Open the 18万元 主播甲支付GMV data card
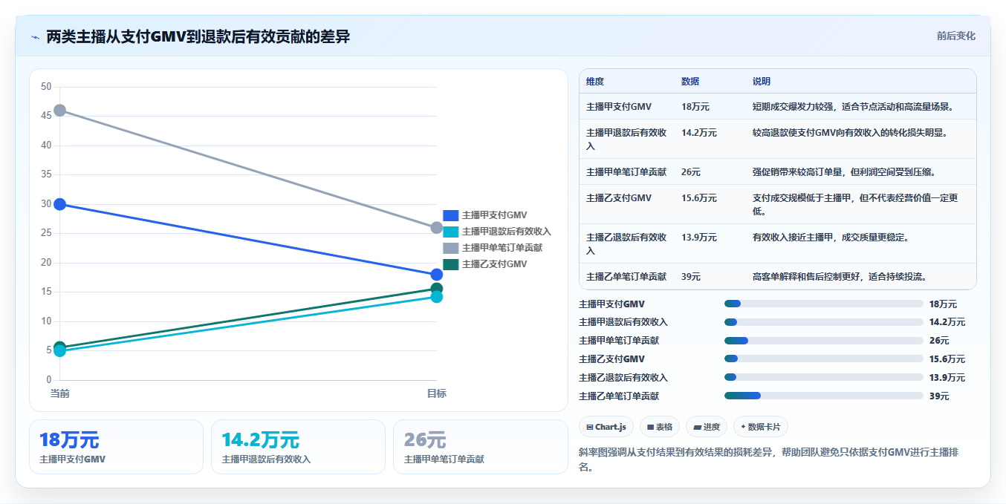Image resolution: width=1006 pixels, height=504 pixels. pos(116,447)
